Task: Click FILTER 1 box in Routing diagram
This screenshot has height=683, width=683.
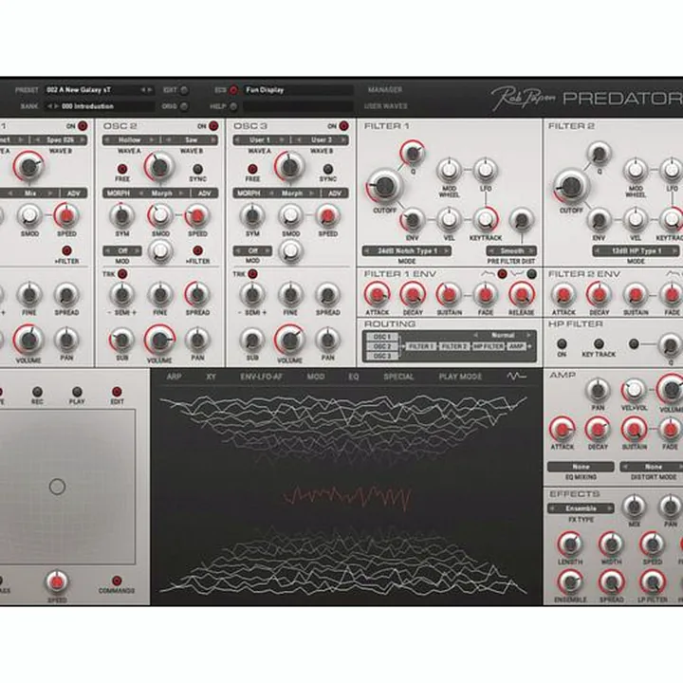Action: pyautogui.click(x=420, y=346)
